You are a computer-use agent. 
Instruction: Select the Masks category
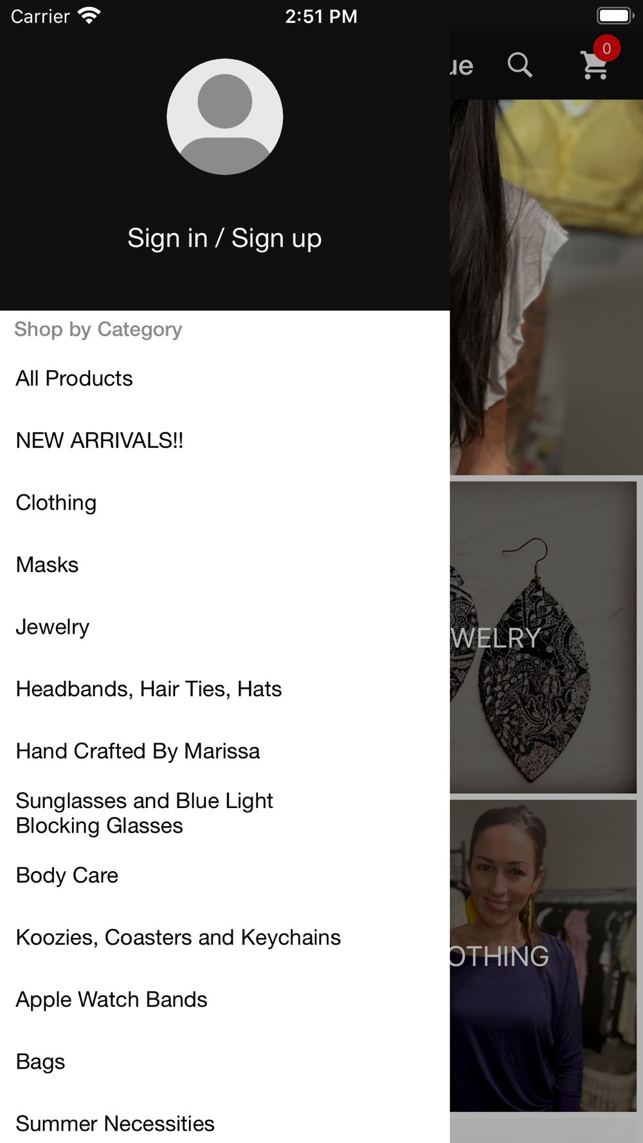[224, 564]
